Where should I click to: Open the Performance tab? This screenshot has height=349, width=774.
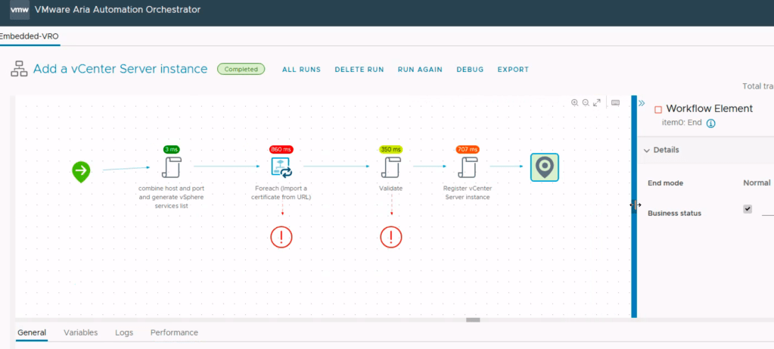pos(174,332)
